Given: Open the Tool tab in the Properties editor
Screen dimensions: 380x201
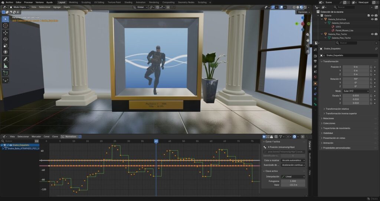Looking at the screenshot, I should coord(315,49).
